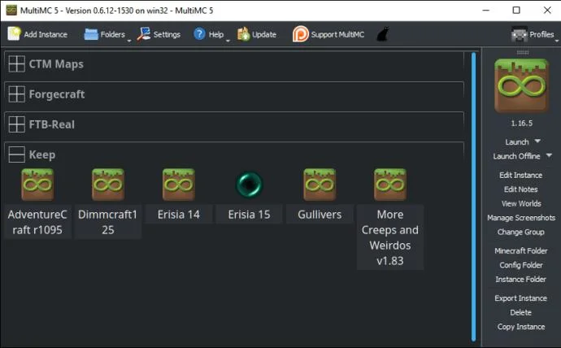Open Settings from the toolbar
Viewport: 561px width, 348px height.
pos(159,34)
